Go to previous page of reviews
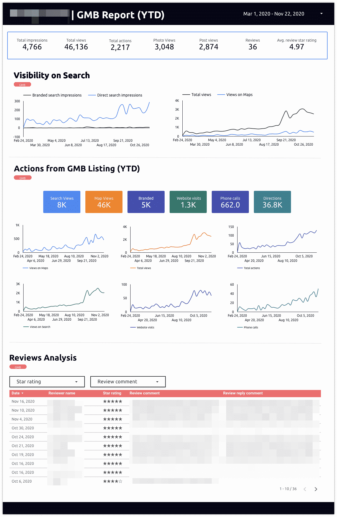337x517 pixels. pyautogui.click(x=305, y=489)
